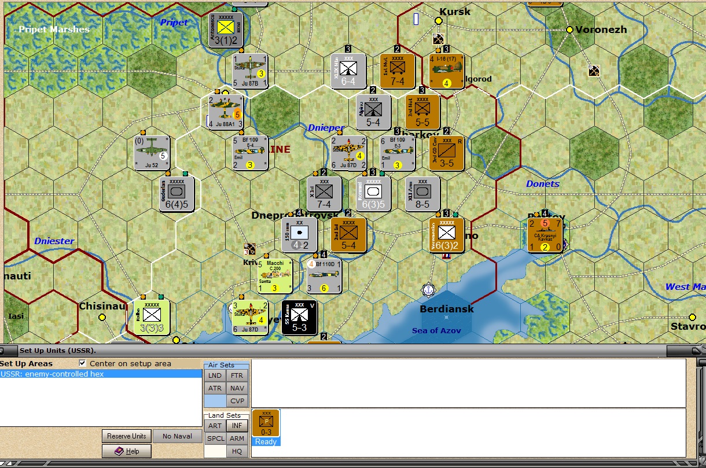The image size is (706, 468).
Task: Click the Sea of Azov sea area label
Action: coord(436,330)
